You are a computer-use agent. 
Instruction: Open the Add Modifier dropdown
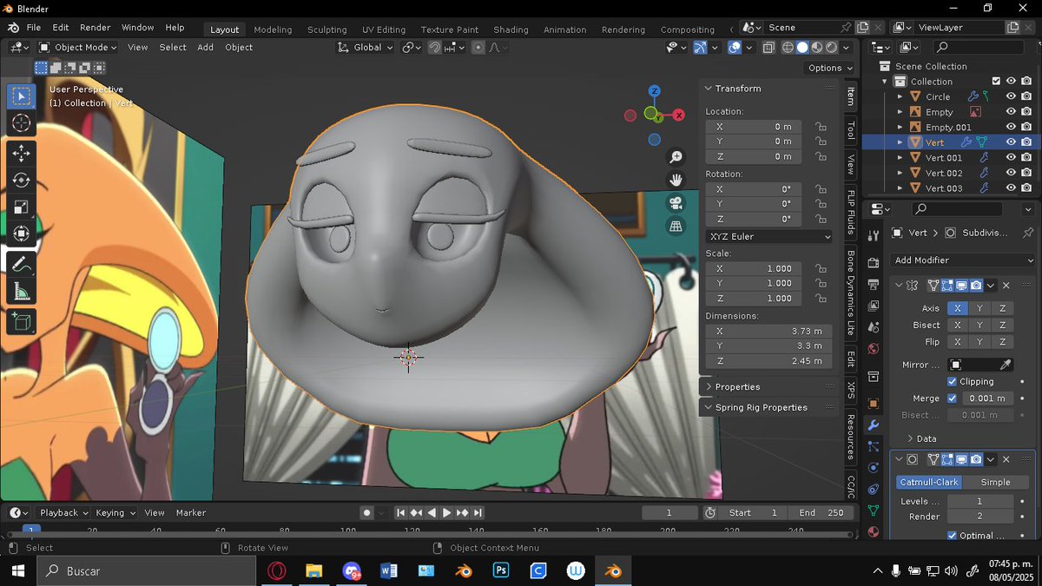click(962, 260)
